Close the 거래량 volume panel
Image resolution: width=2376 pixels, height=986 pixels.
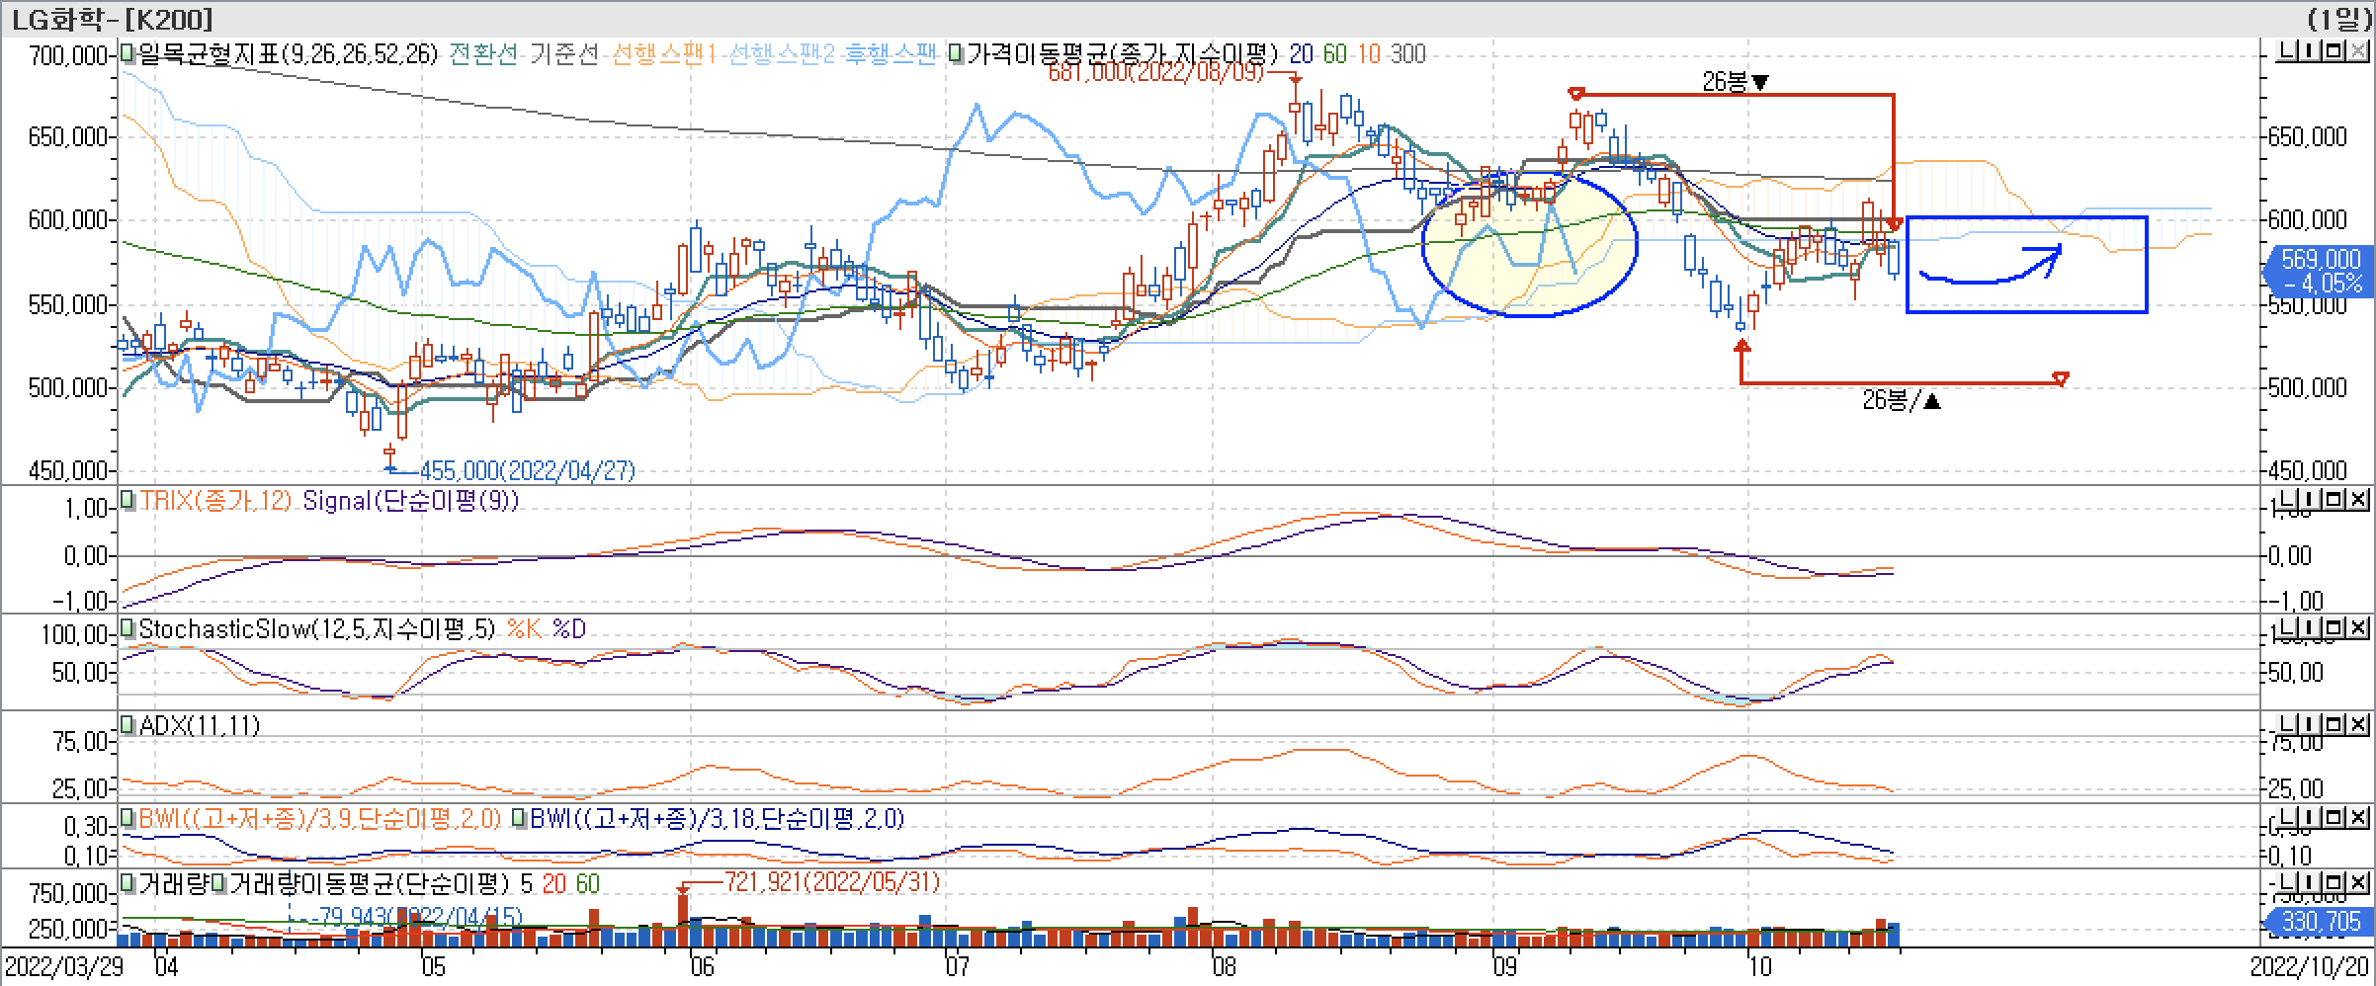point(2357,882)
